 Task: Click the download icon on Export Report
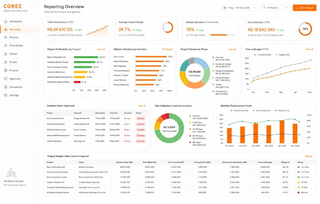coord(297,8)
